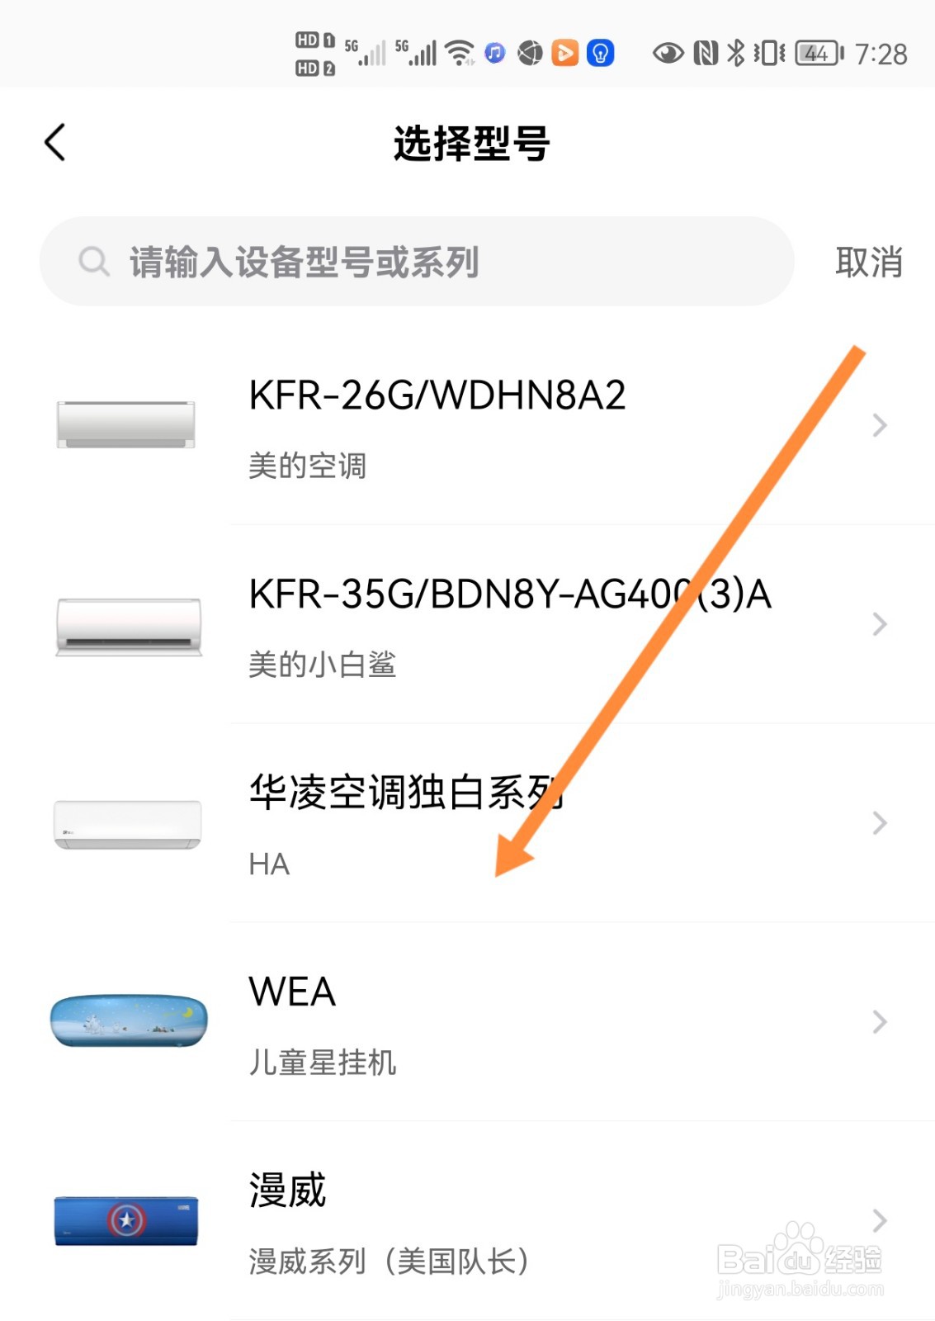Select KFR-26G/WDHN8A2 美的空调 model text
Viewport: 935px width, 1321px height.
pyautogui.click(x=437, y=425)
